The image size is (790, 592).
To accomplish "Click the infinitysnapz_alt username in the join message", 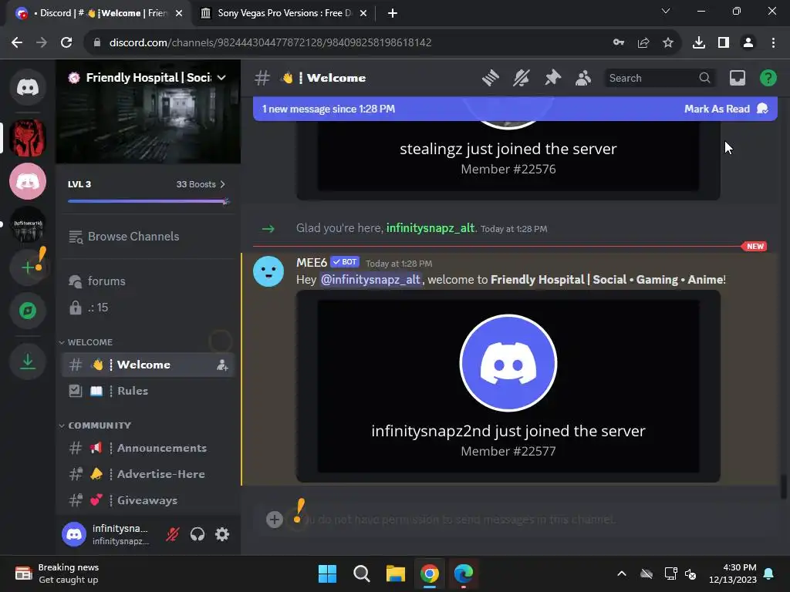I will tap(430, 228).
